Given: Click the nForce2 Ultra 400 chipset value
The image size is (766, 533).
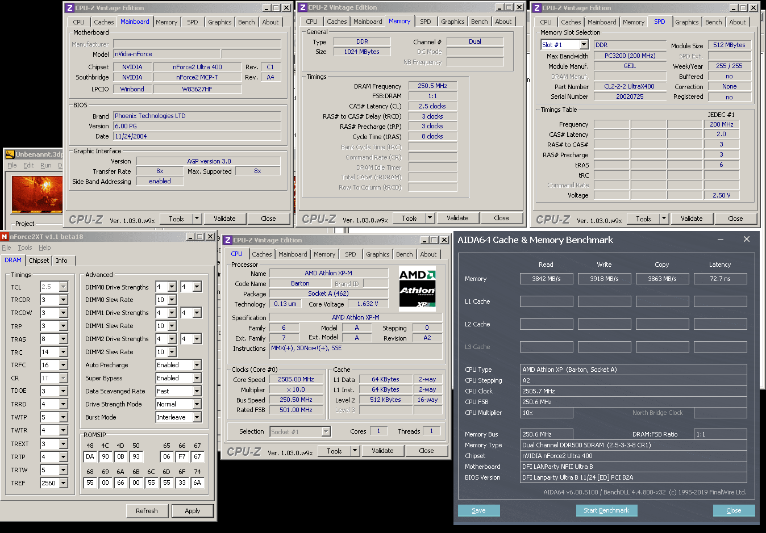Looking at the screenshot, I should click(x=197, y=67).
